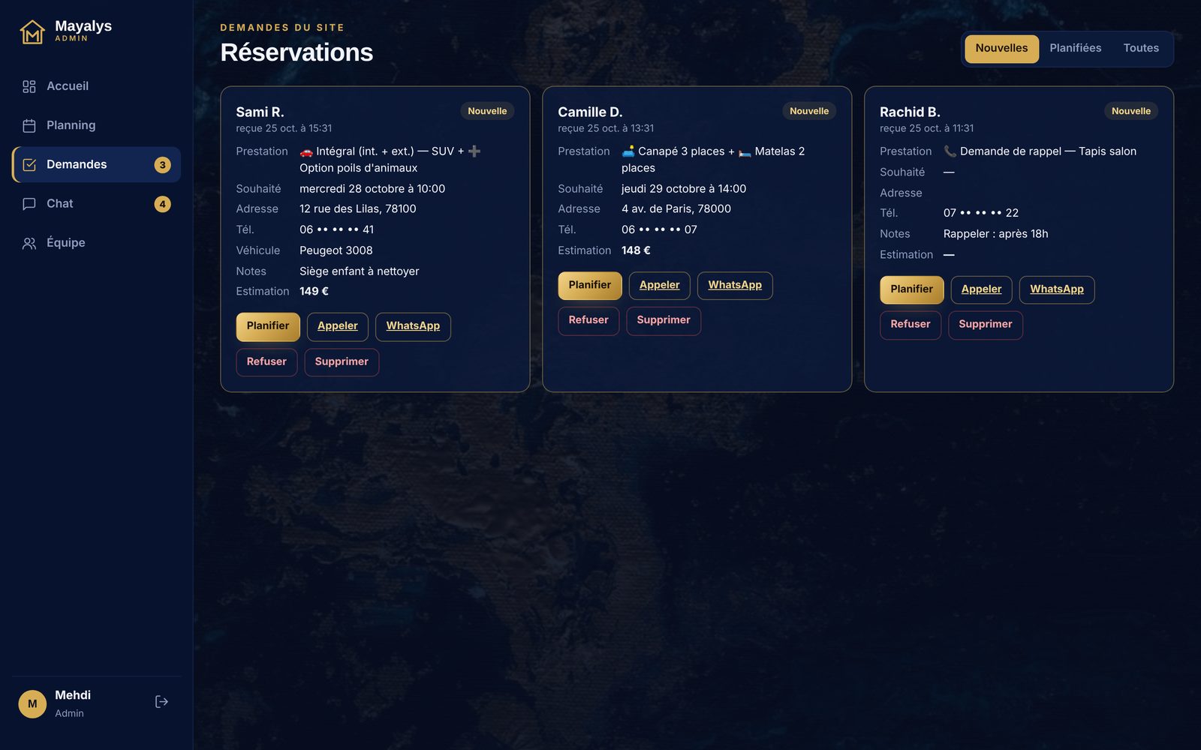Click Planifier on Sami R.'s request
This screenshot has width=1201, height=750.
pyautogui.click(x=268, y=326)
